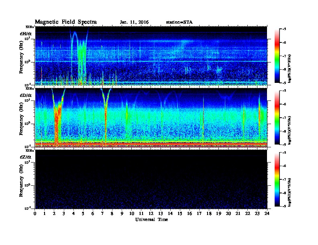Click the log(PSD) label beside dH/dt color bar
Screen dimensions: 318x245
point(290,68)
